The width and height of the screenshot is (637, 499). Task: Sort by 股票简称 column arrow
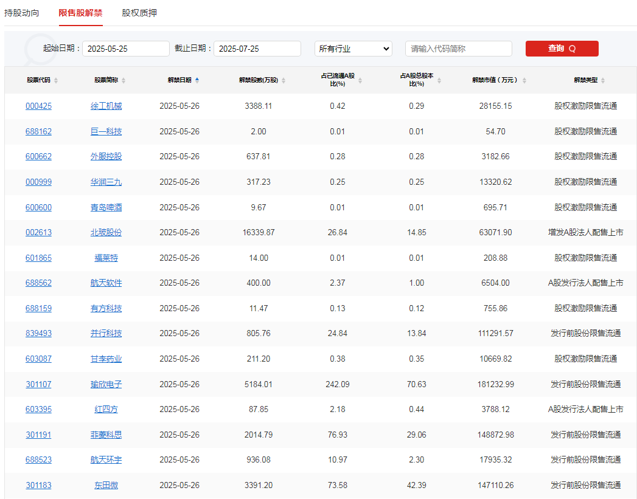pyautogui.click(x=123, y=80)
